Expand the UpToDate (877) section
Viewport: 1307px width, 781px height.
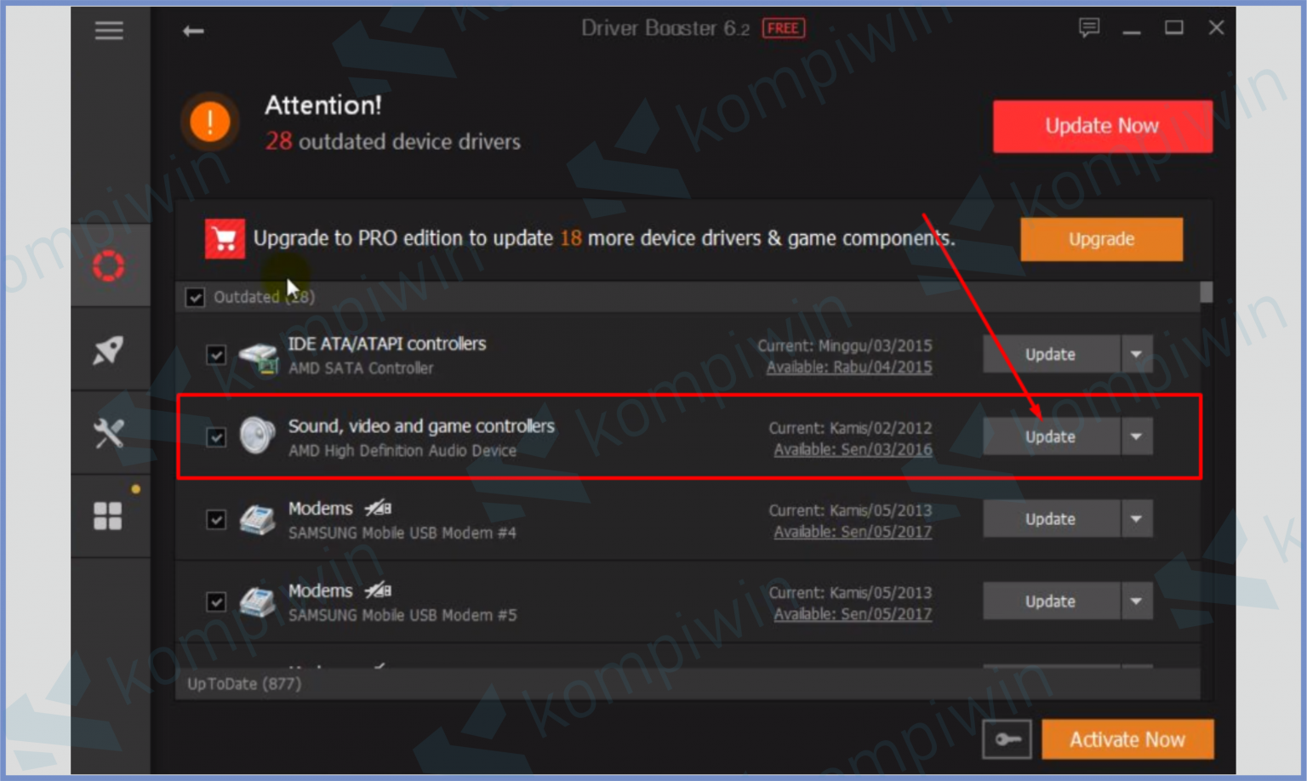click(x=245, y=684)
